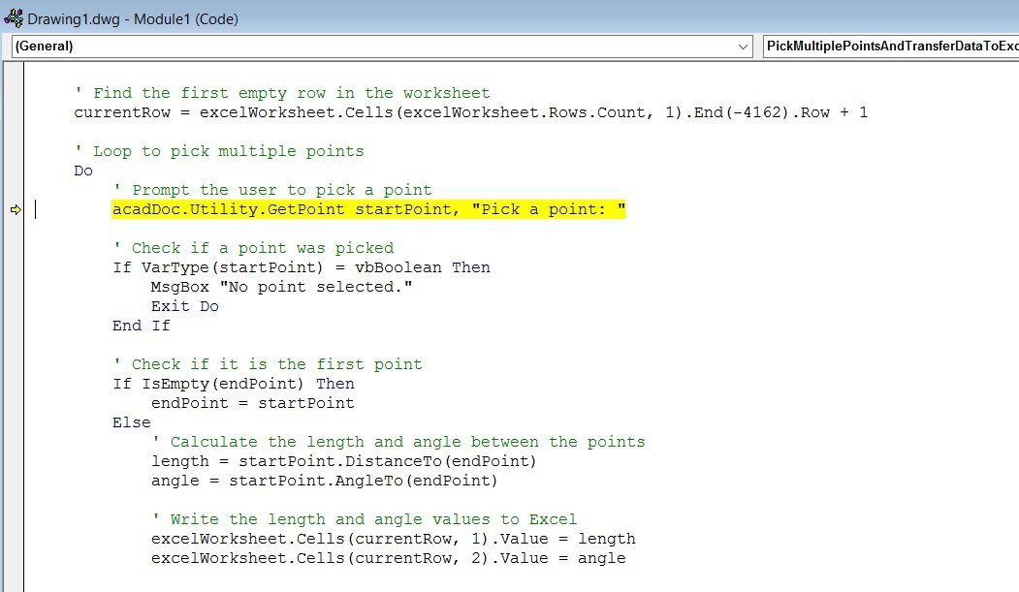
Task: Click the angle = startPoint.AngleTo line
Action: (324, 481)
